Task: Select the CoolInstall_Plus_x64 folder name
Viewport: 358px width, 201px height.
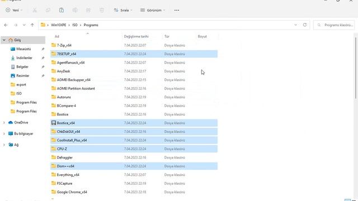Action: [72, 140]
